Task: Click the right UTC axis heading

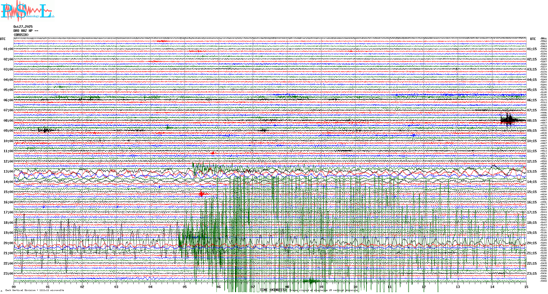Action: (533, 39)
